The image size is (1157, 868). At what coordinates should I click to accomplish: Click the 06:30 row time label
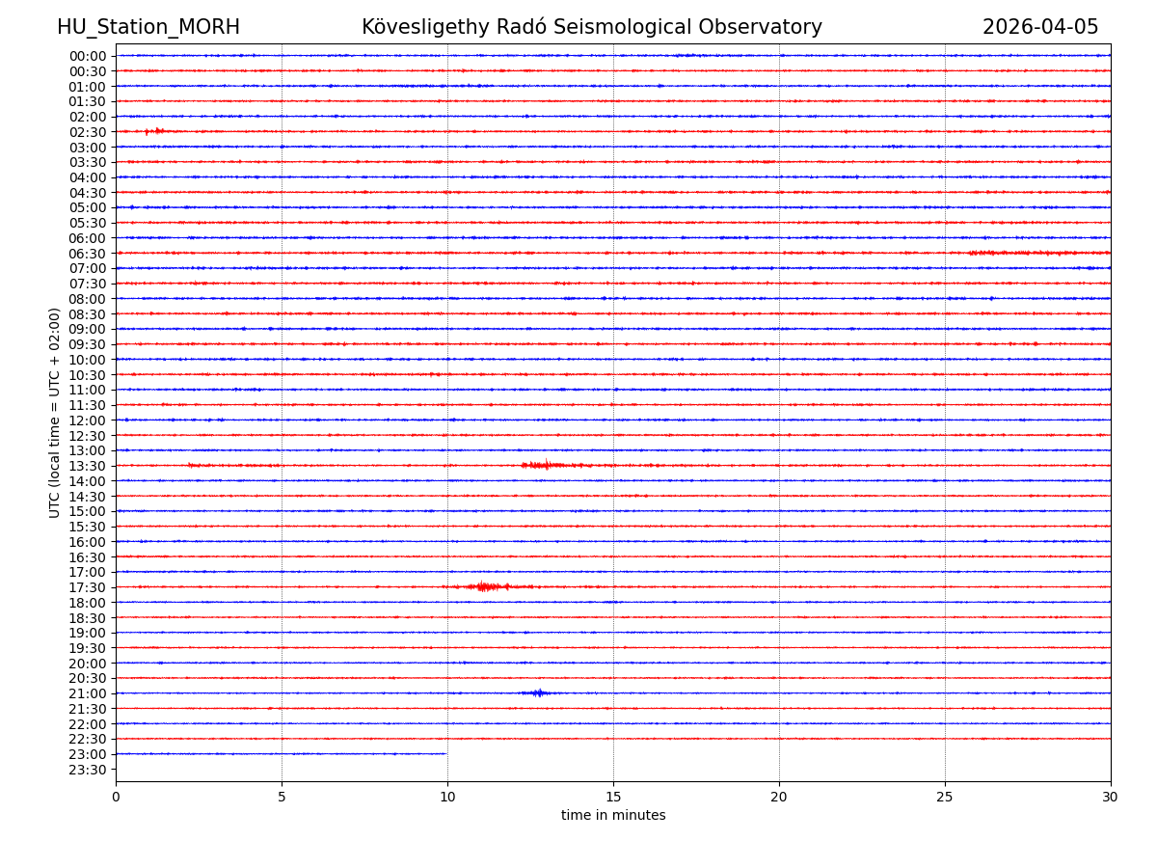click(x=88, y=254)
